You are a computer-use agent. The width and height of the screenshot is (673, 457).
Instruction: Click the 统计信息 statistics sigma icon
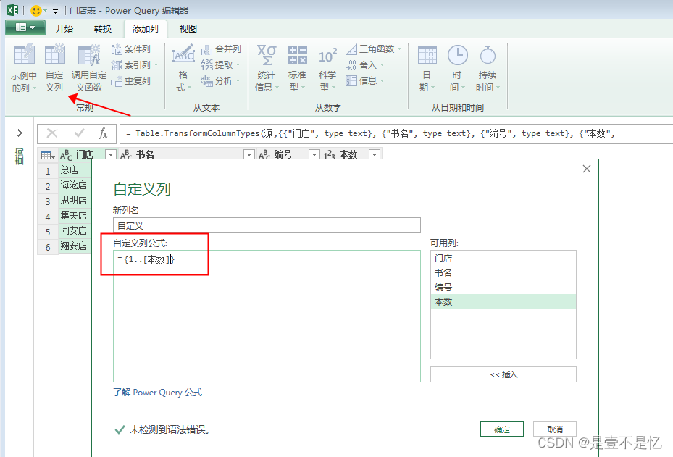[x=267, y=55]
